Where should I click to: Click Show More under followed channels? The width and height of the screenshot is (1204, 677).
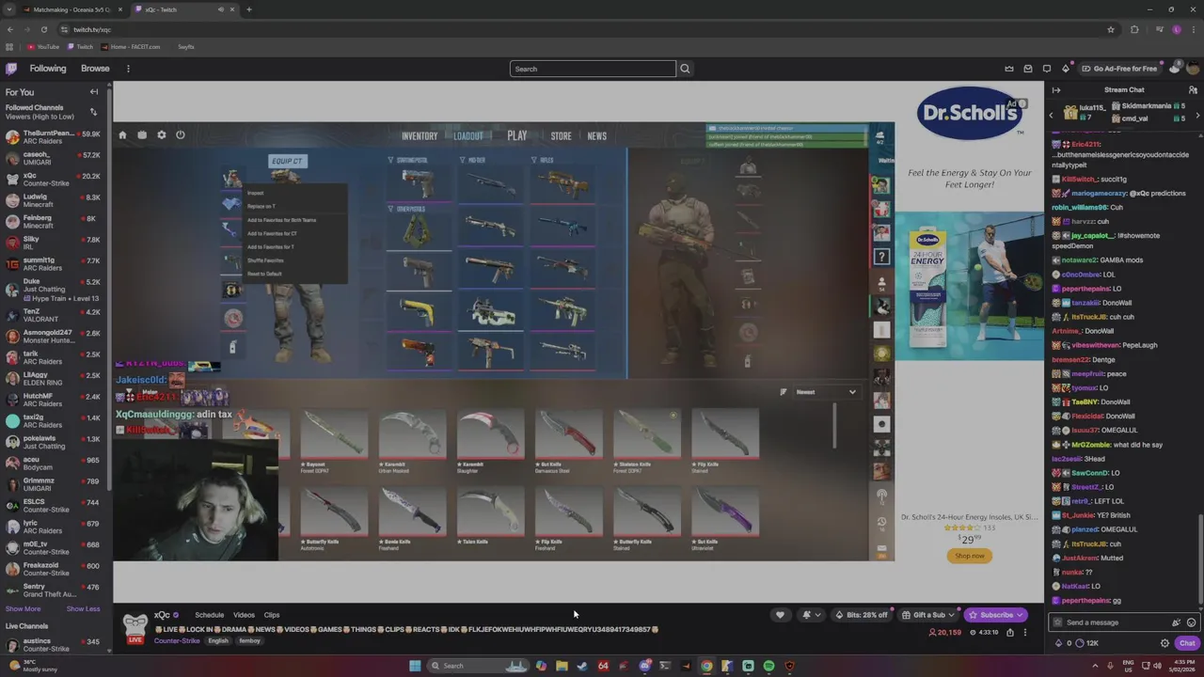(24, 608)
